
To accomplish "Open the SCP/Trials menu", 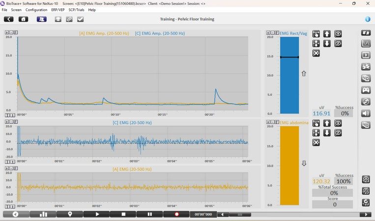I will 76,10.
